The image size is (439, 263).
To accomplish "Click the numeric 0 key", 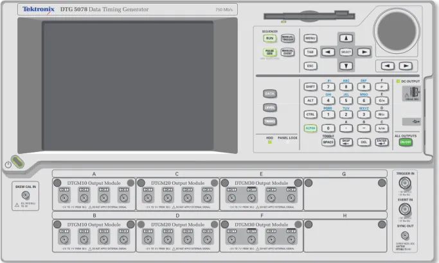I will pos(328,128).
